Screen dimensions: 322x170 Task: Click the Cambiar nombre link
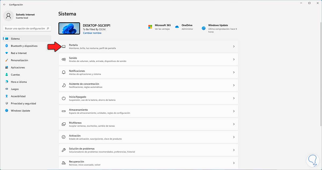pyautogui.click(x=92, y=33)
